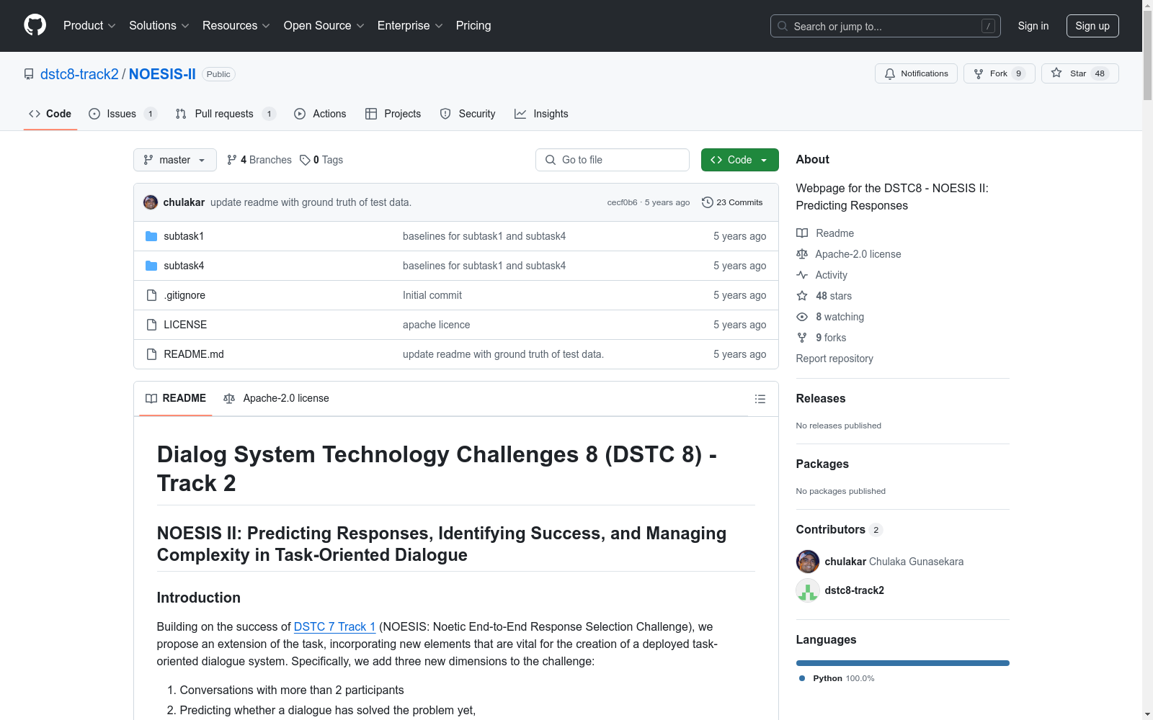The width and height of the screenshot is (1153, 720).
Task: Open the NOESIS-II repository link
Action: coord(162,74)
